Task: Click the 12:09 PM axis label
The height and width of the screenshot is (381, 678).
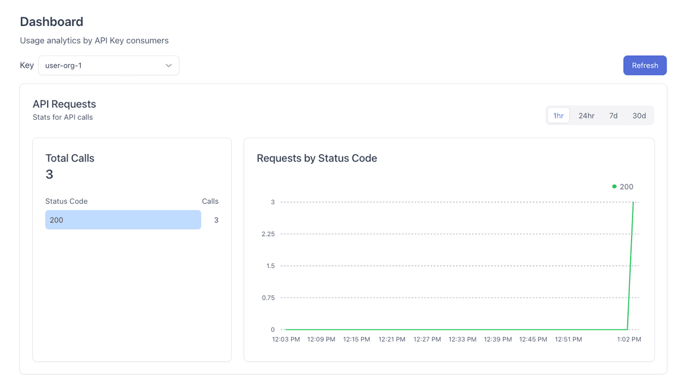Action: (x=321, y=339)
